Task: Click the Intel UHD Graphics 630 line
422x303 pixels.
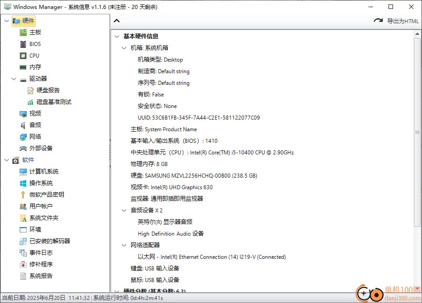Action: coord(171,187)
